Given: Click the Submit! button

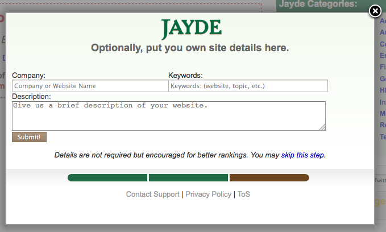Looking at the screenshot, I should (30, 137).
